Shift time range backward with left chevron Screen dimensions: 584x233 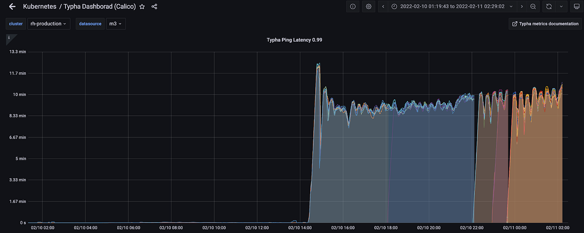tap(383, 7)
